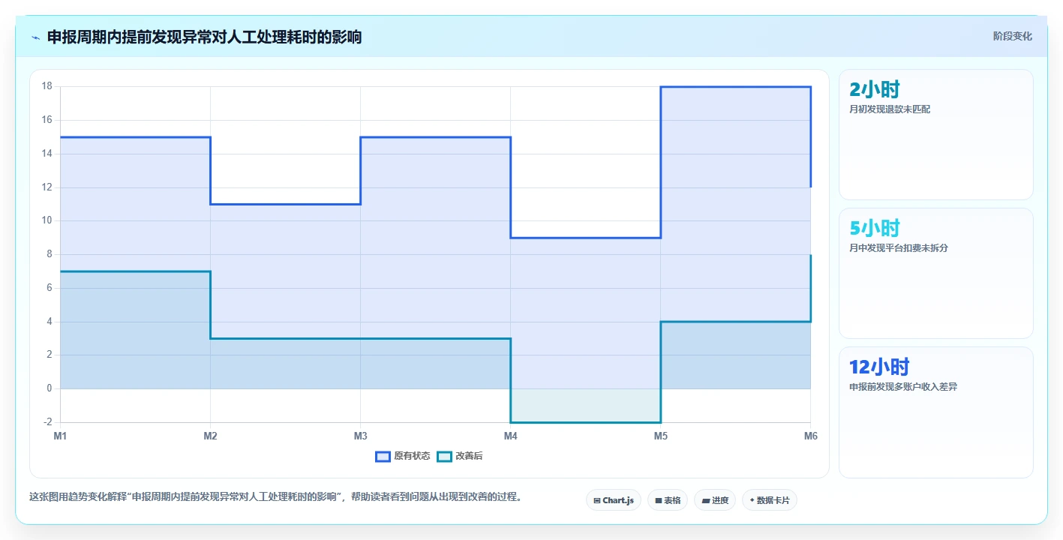Click the trend icon beside the chart title
This screenshot has width=1063, height=540.
(x=35, y=37)
